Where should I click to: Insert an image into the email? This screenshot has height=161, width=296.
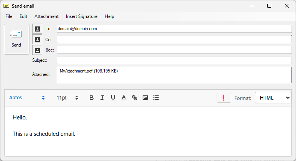tap(145, 98)
